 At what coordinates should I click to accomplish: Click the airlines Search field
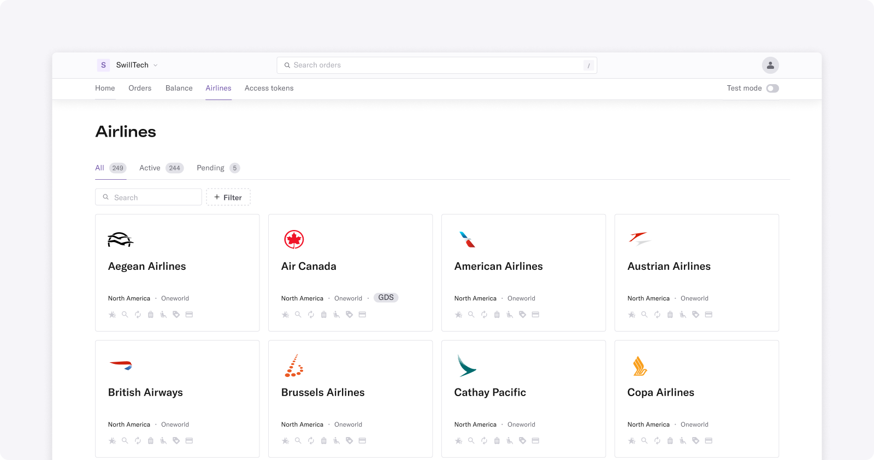pos(149,197)
